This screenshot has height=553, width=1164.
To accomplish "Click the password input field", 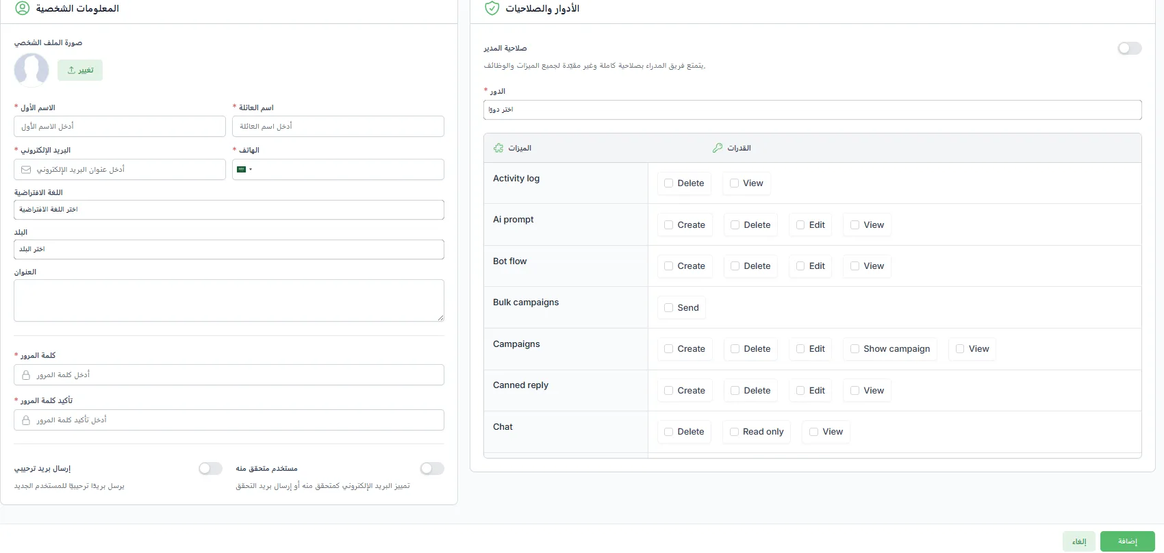I will pos(229,375).
